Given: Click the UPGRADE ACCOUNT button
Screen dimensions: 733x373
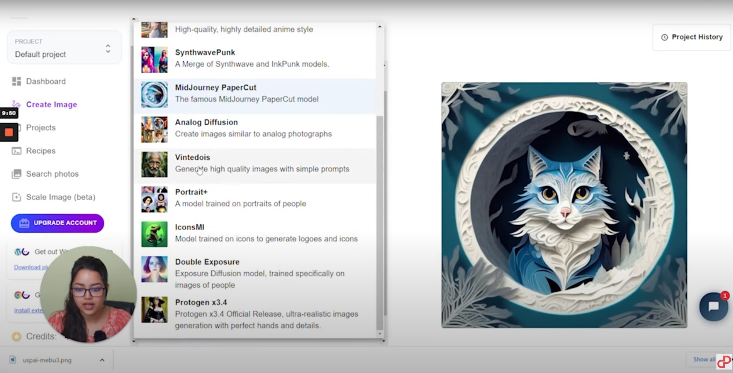Looking at the screenshot, I should [58, 223].
